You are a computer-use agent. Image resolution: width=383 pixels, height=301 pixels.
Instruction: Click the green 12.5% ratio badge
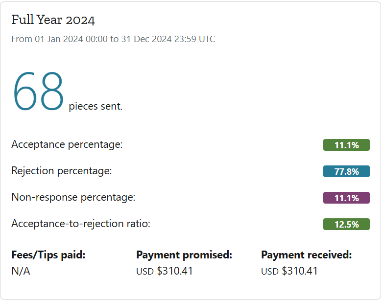click(346, 224)
